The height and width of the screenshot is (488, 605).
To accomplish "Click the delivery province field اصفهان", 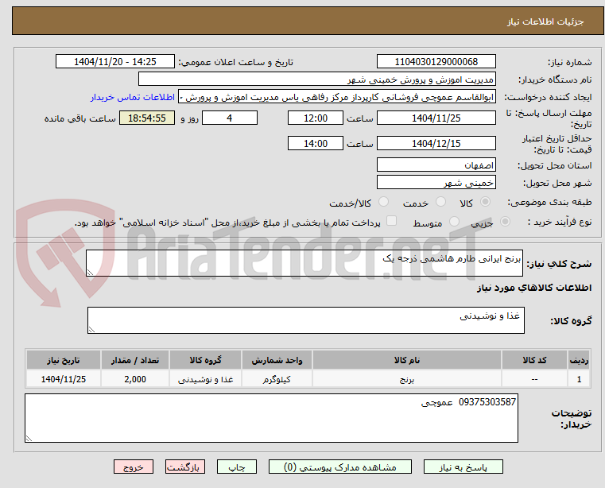I will point(436,165).
